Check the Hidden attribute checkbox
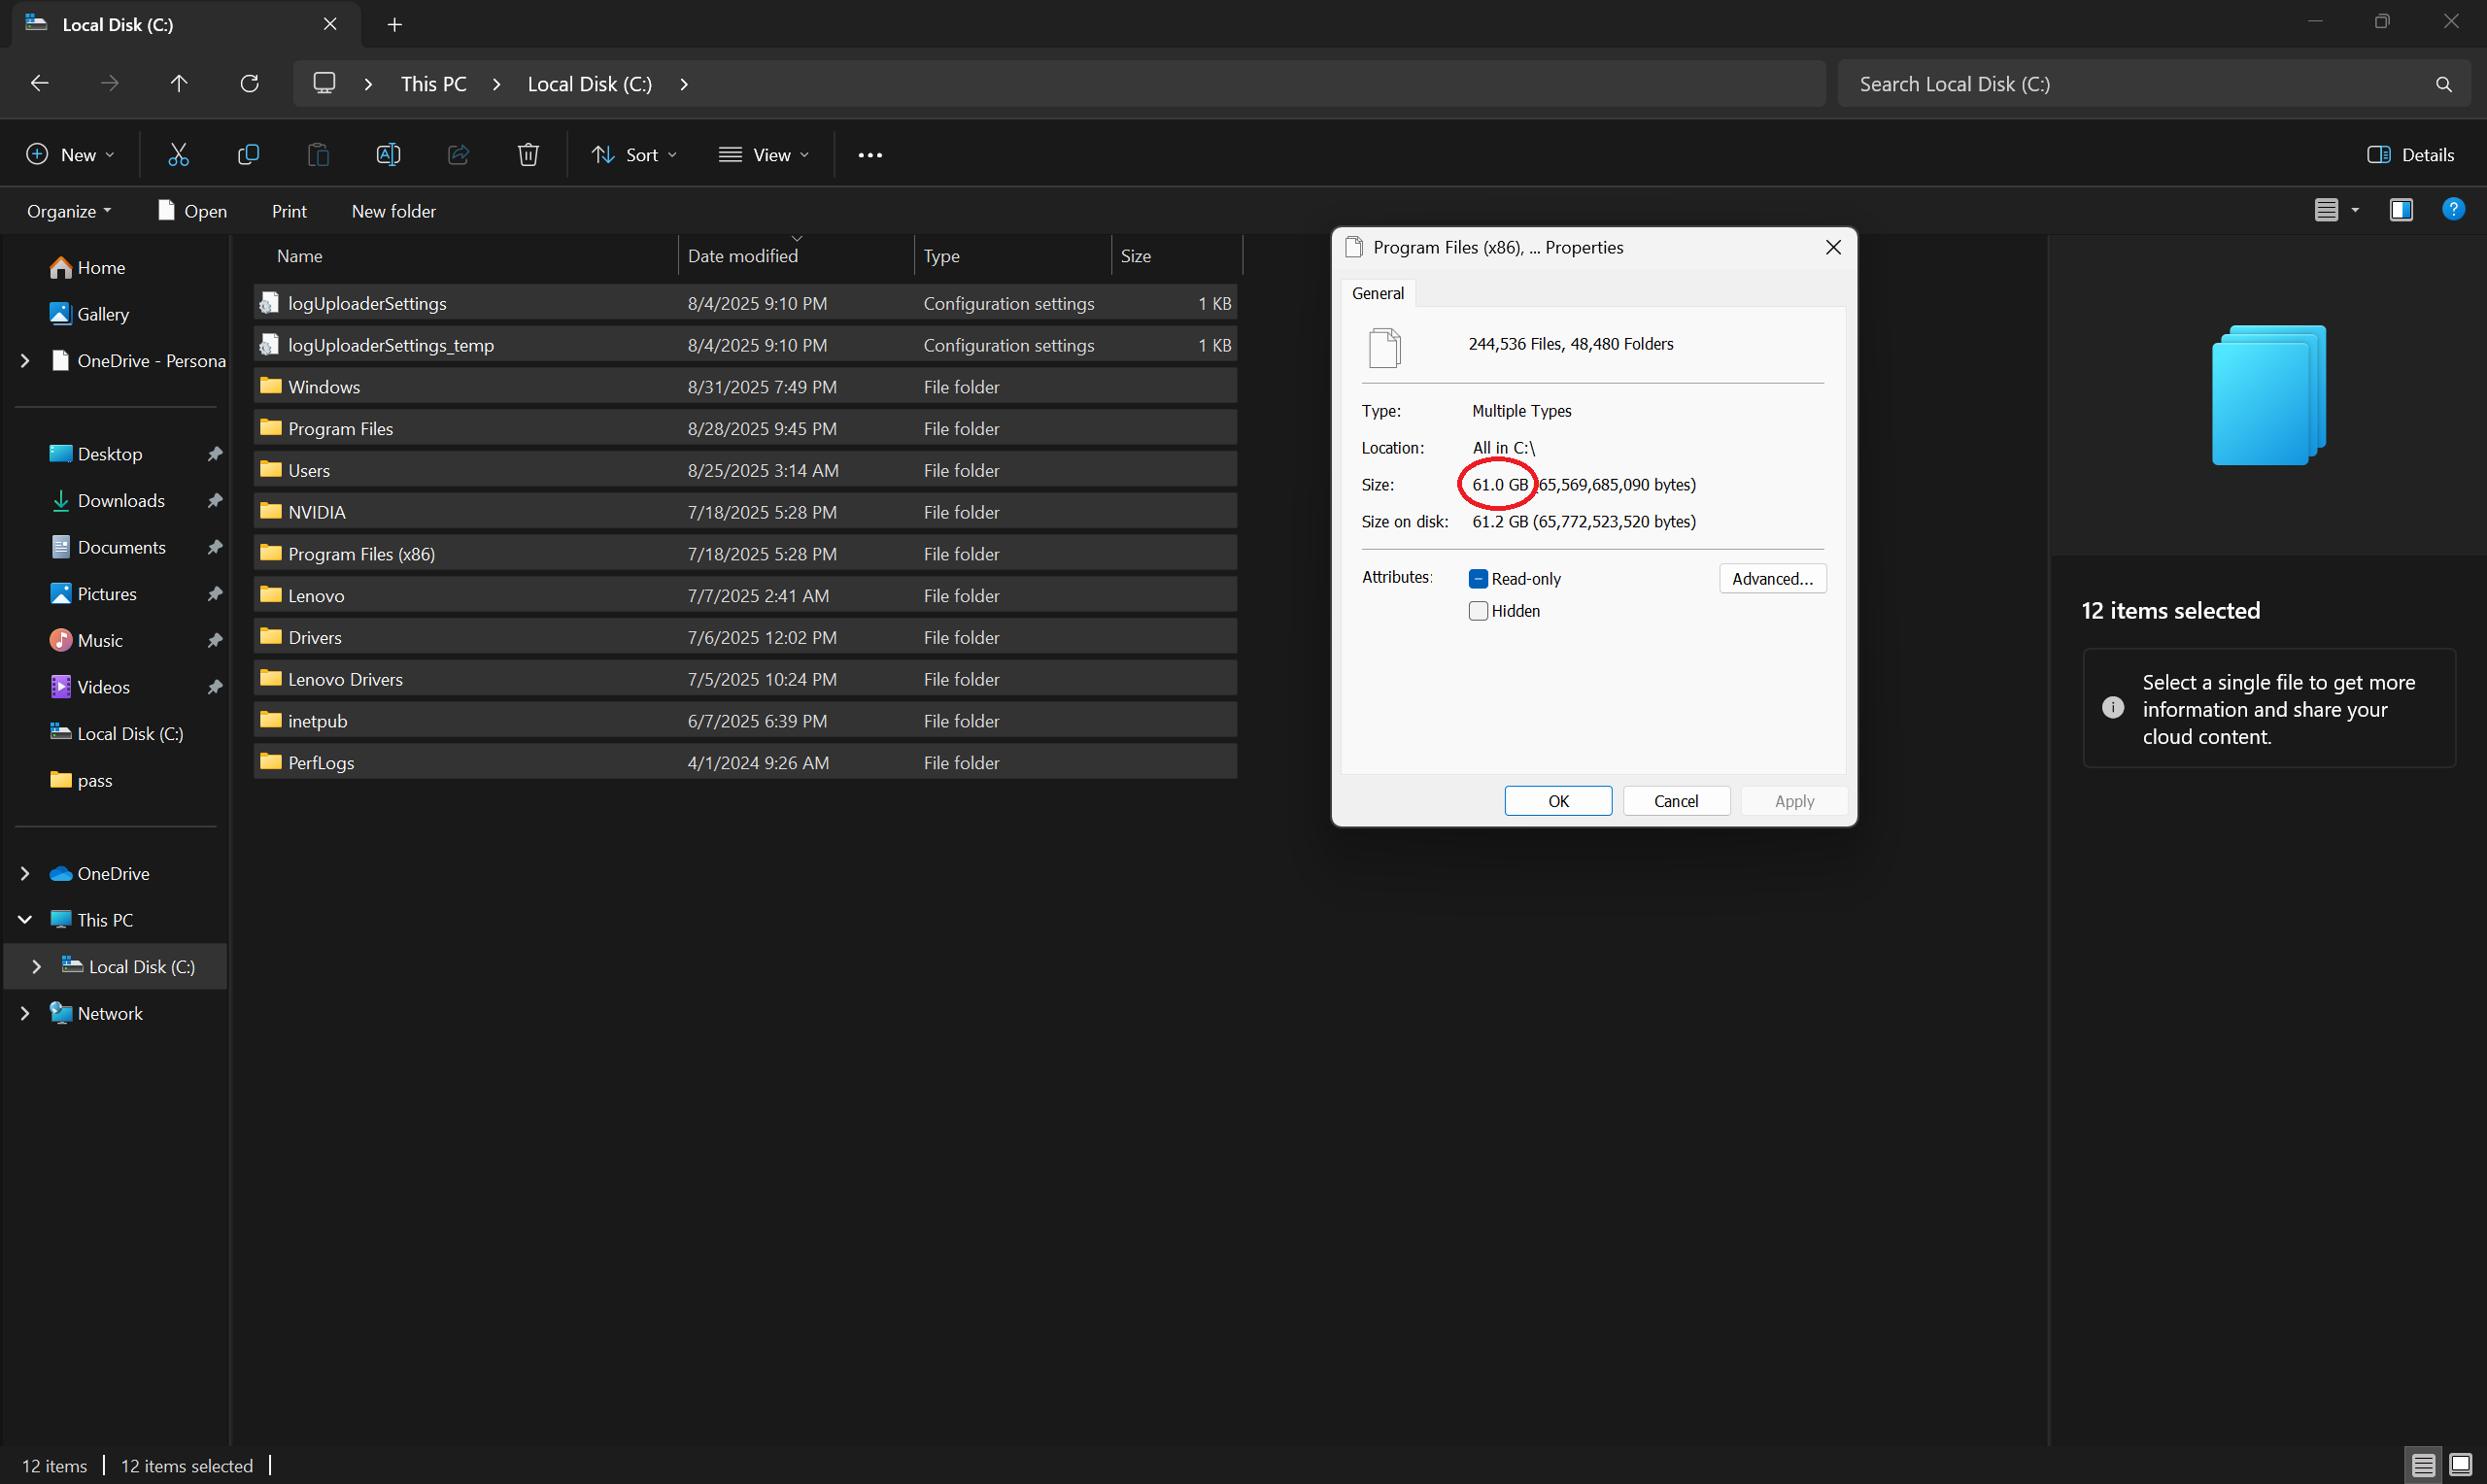The height and width of the screenshot is (1484, 2487). point(1478,611)
